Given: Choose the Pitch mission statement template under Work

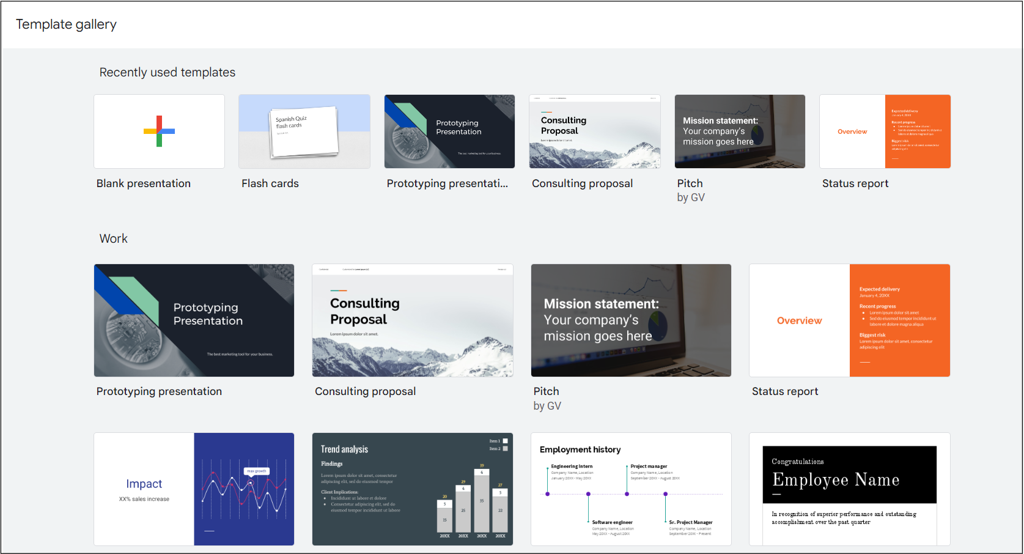Looking at the screenshot, I should [631, 320].
